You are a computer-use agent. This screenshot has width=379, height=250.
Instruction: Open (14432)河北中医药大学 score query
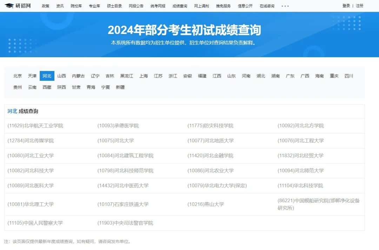(123, 186)
